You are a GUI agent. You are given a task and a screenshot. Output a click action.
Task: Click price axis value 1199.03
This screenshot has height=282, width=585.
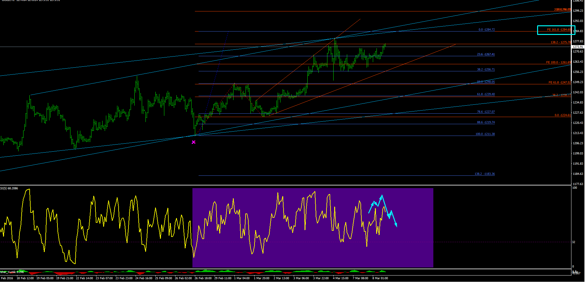coord(578,154)
